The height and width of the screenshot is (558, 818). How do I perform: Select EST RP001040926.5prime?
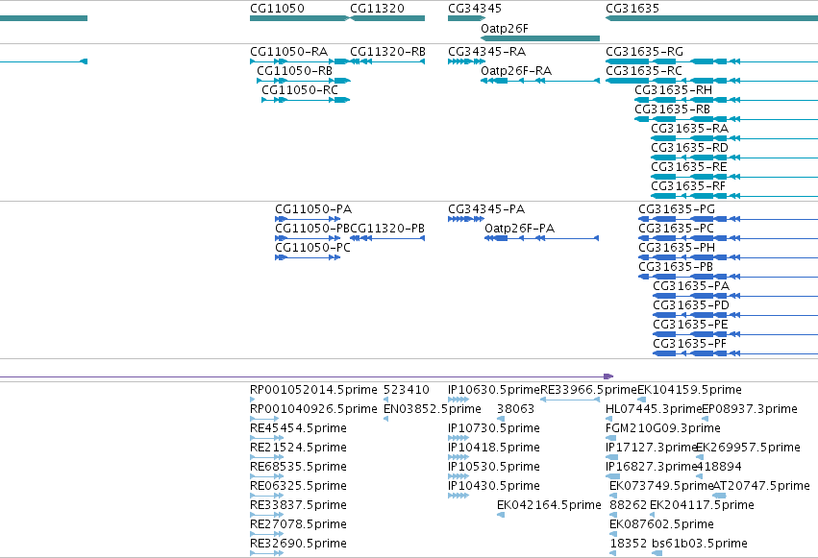264,419
